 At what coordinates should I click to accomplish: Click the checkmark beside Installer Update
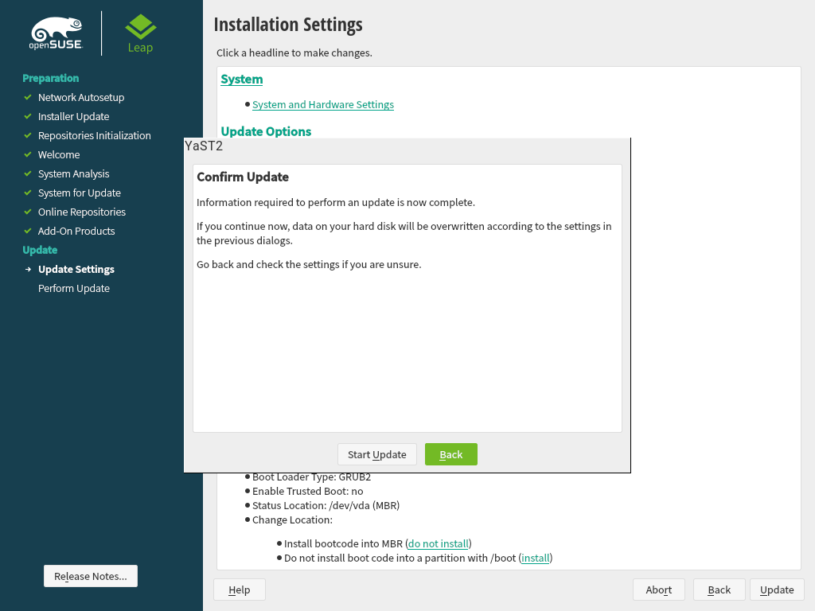coord(28,116)
